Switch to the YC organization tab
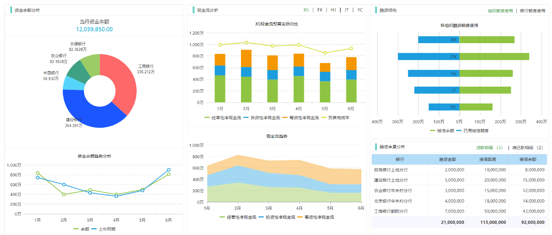 (x=360, y=10)
